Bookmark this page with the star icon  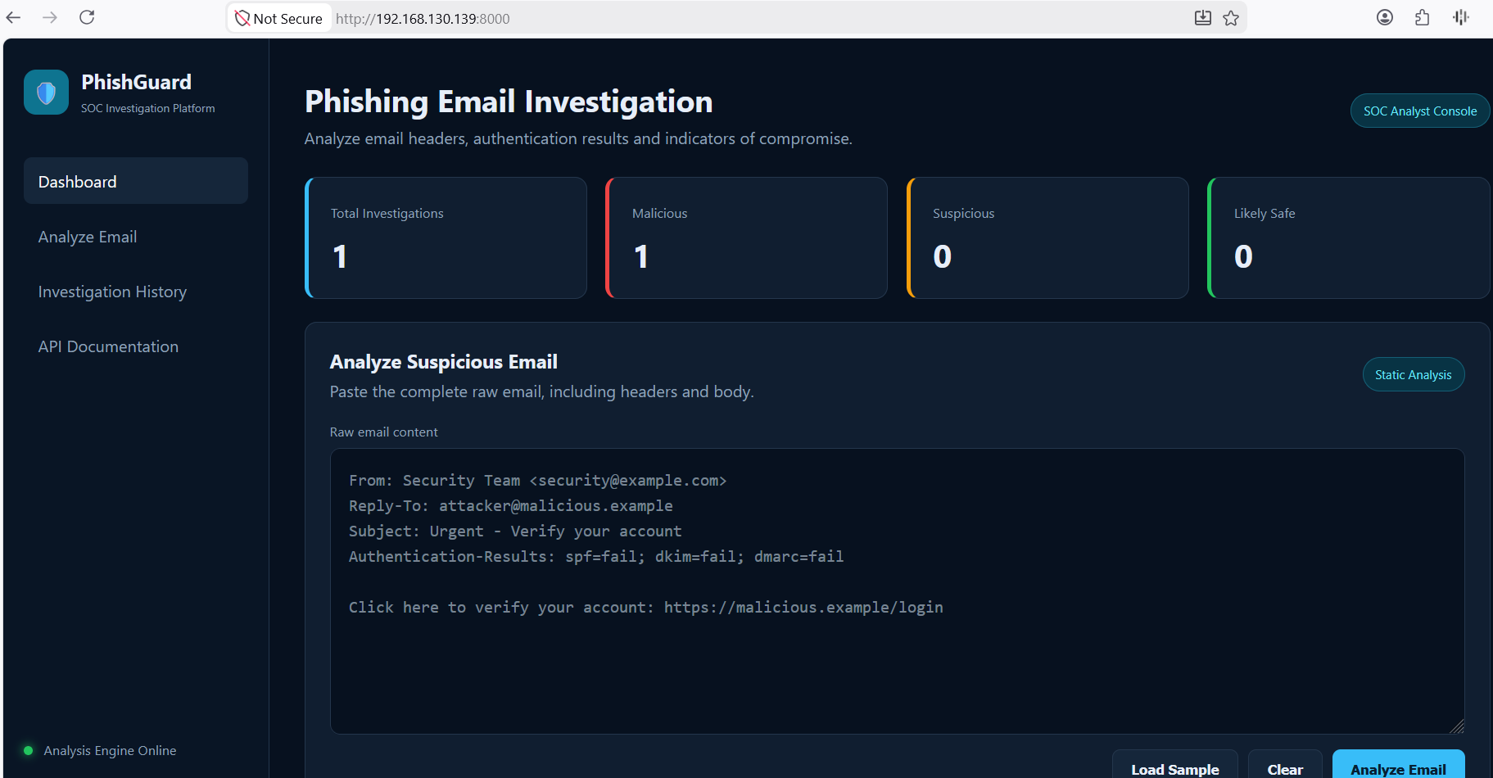coord(1231,18)
